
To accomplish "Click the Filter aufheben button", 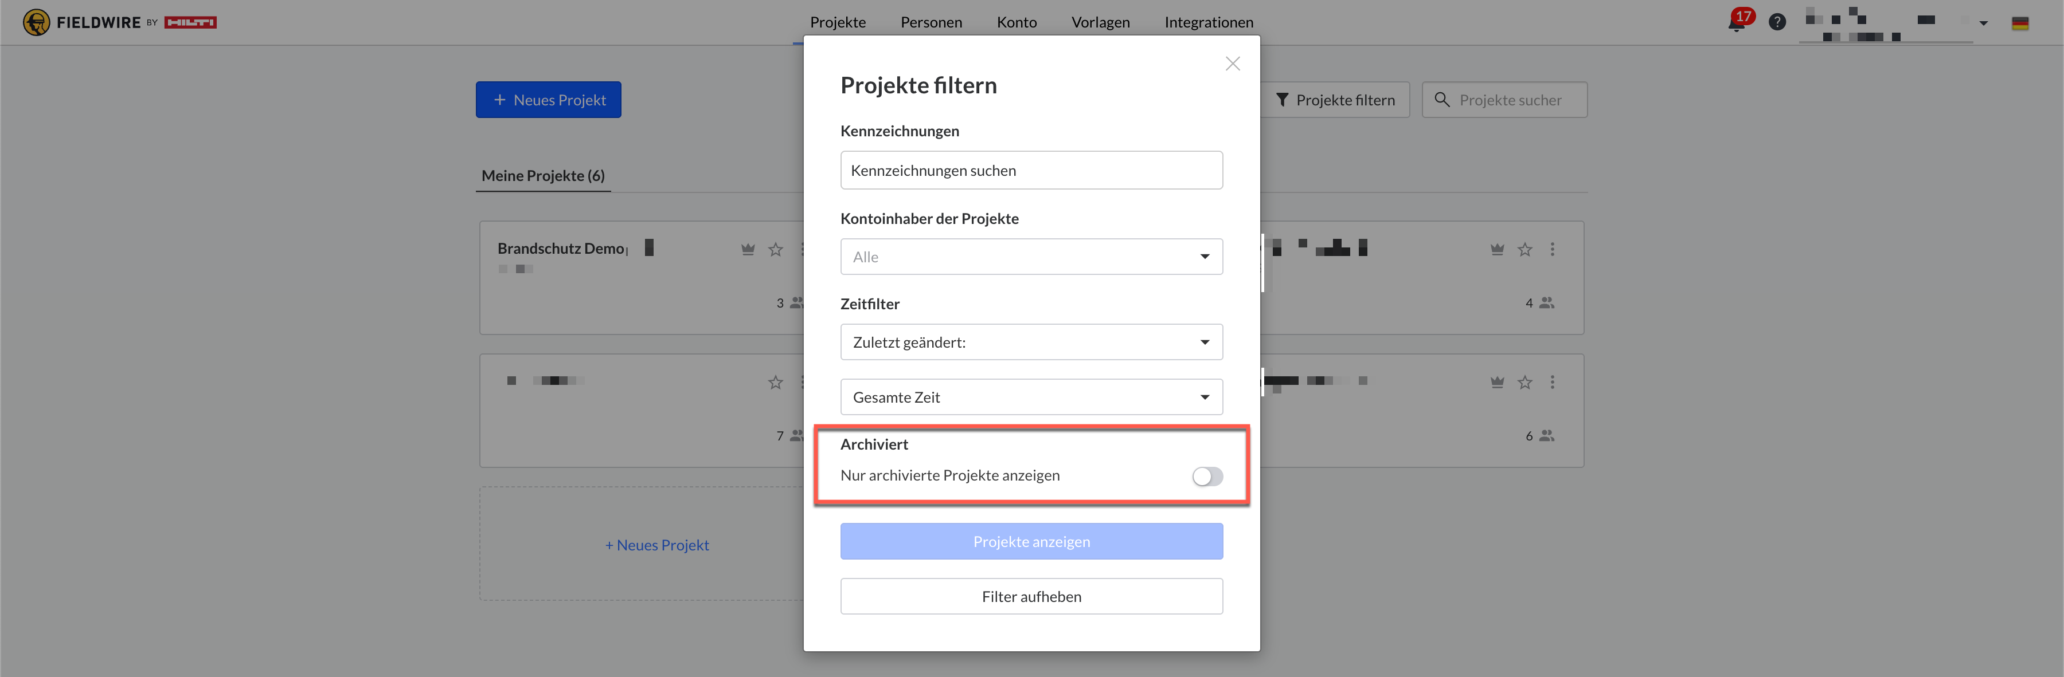I will click(1030, 597).
